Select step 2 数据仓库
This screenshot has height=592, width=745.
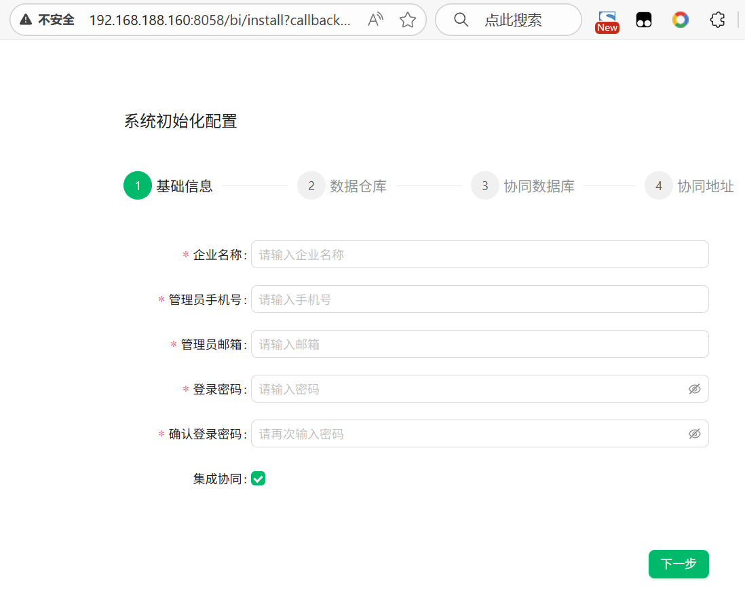[311, 186]
